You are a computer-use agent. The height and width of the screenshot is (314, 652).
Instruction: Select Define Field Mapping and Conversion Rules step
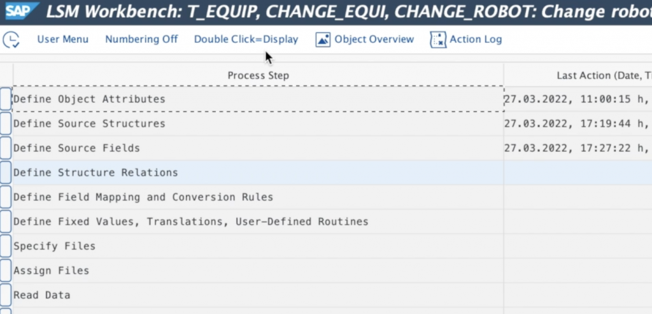pyautogui.click(x=143, y=197)
